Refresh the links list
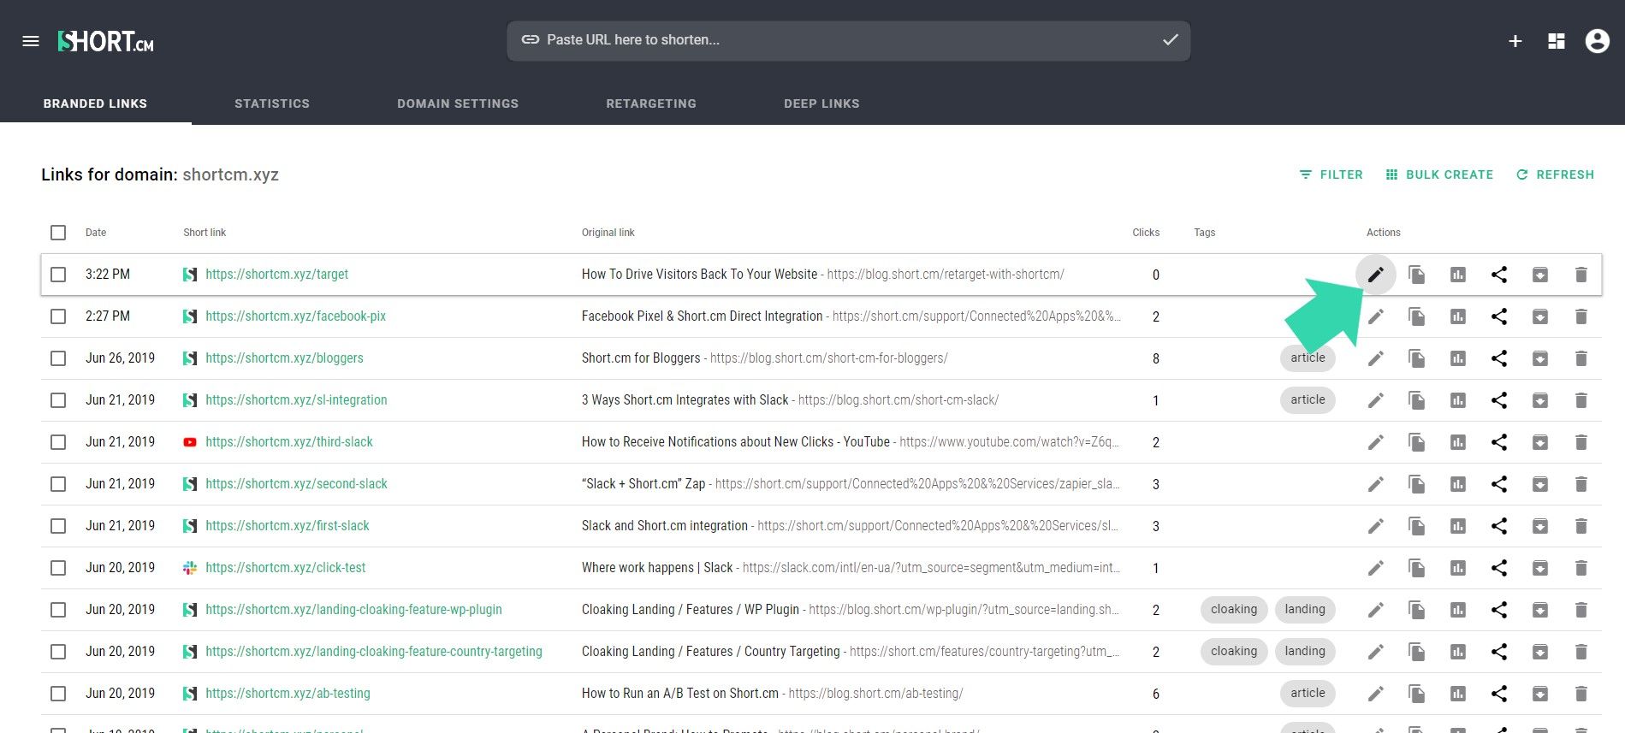 pos(1555,174)
